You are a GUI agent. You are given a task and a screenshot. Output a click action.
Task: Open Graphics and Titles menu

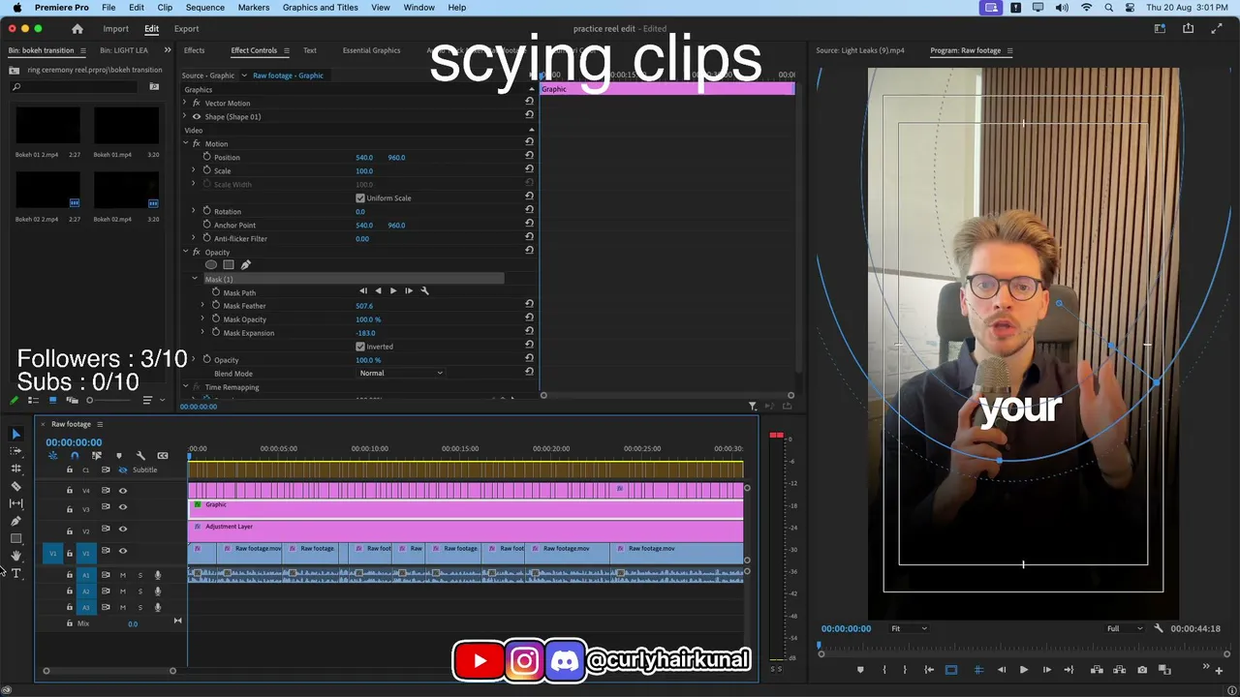(320, 7)
